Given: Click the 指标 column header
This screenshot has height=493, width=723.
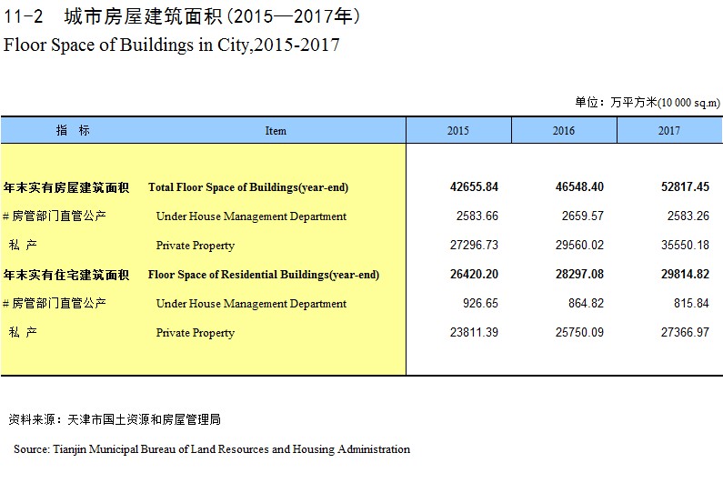Looking at the screenshot, I should click(73, 130).
